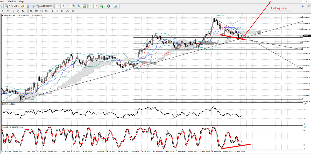Open the trading signals icon
Viewport: 311px width, 154px height.
[33, 6]
